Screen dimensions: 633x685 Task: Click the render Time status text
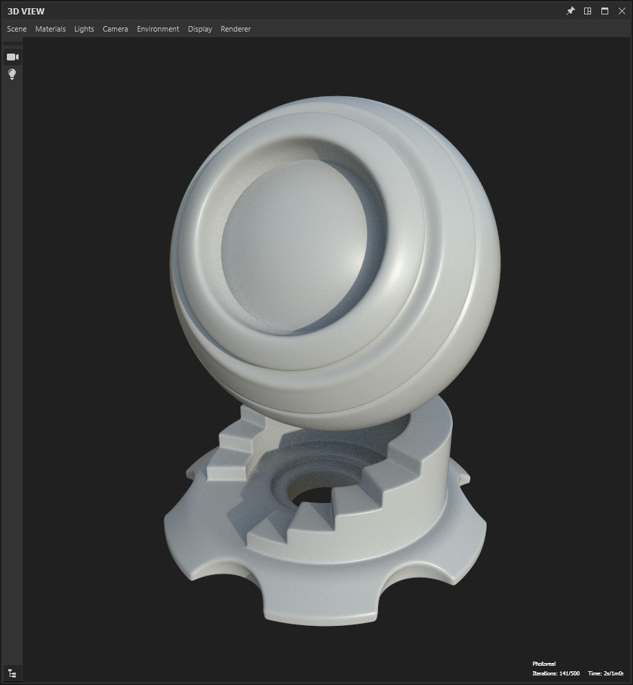[606, 673]
